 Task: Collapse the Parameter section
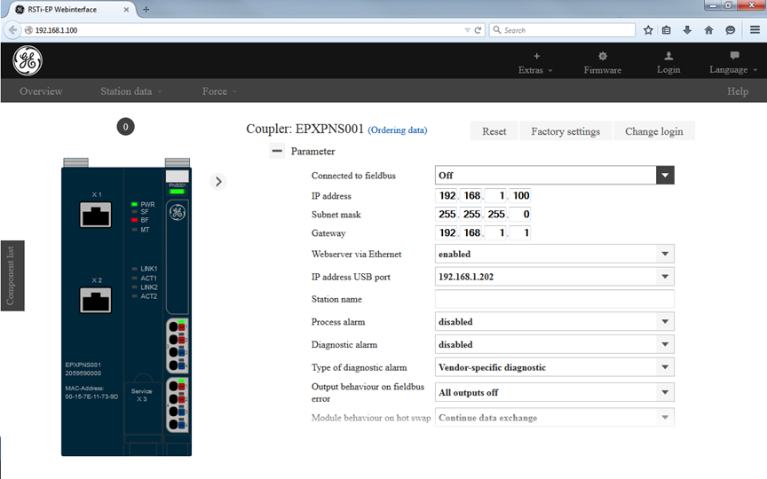point(278,152)
